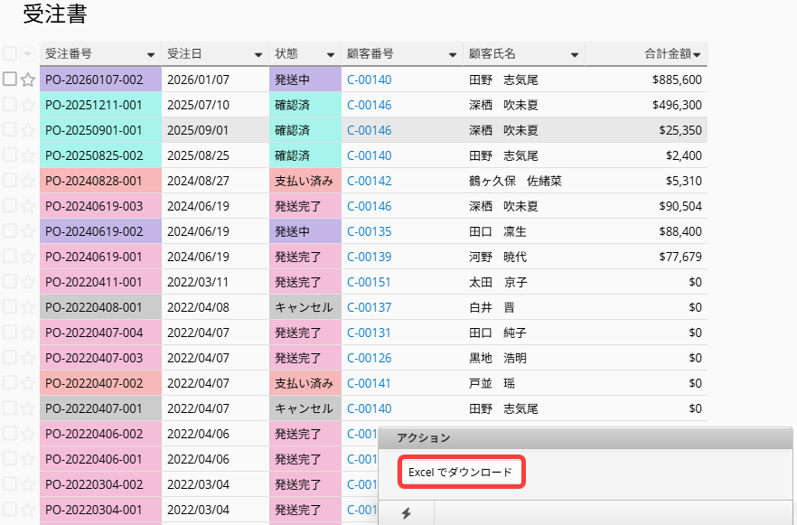
Task: Choose Excel でダウンロード from the action menu
Action: tap(461, 473)
